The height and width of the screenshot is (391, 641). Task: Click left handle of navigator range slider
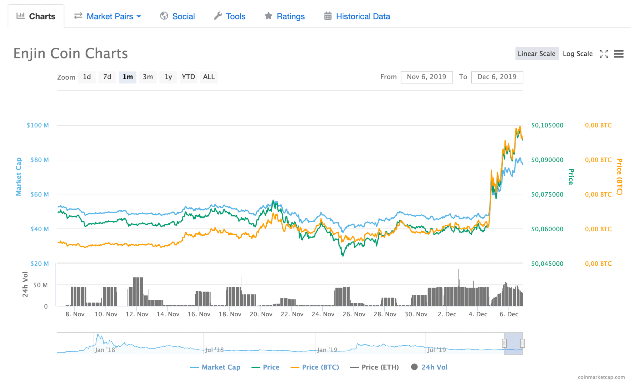504,343
